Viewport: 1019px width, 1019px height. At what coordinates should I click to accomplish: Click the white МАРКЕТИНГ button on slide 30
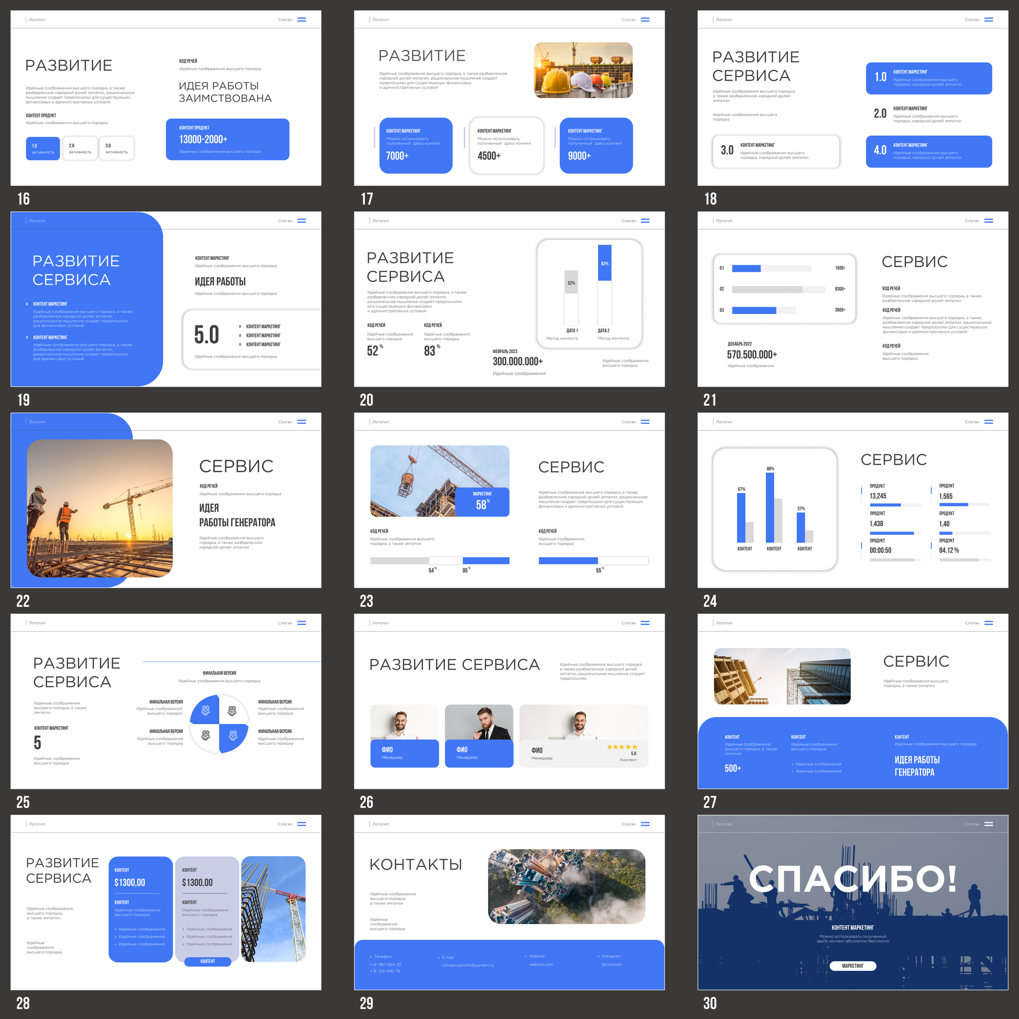tap(853, 966)
